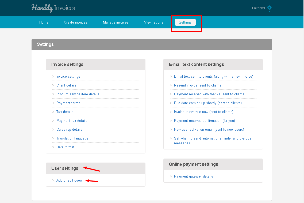The image size is (304, 203).
Task: Open Email text sent to clients link
Action: pos(214,77)
